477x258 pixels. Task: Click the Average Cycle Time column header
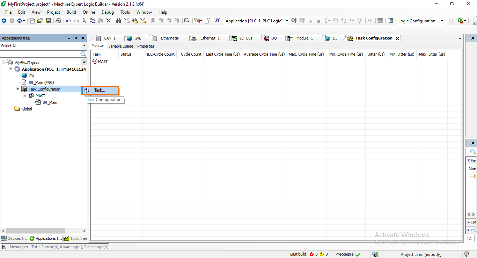click(x=264, y=54)
